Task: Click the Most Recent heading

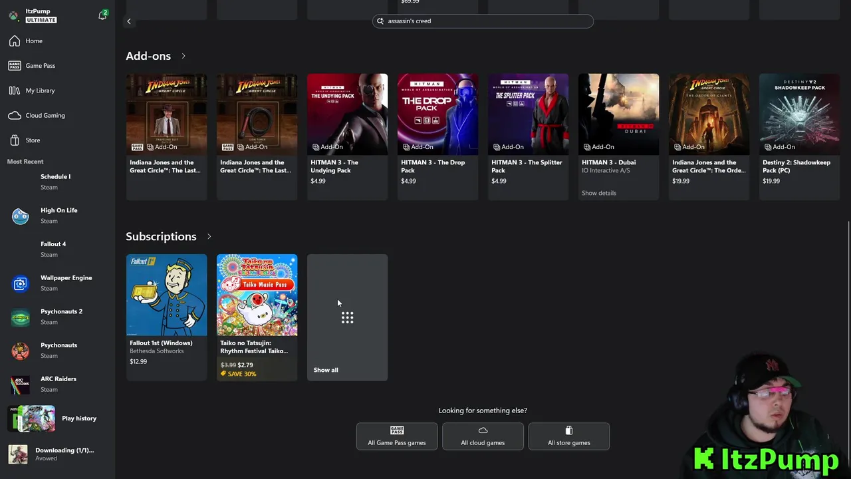Action: pyautogui.click(x=25, y=162)
